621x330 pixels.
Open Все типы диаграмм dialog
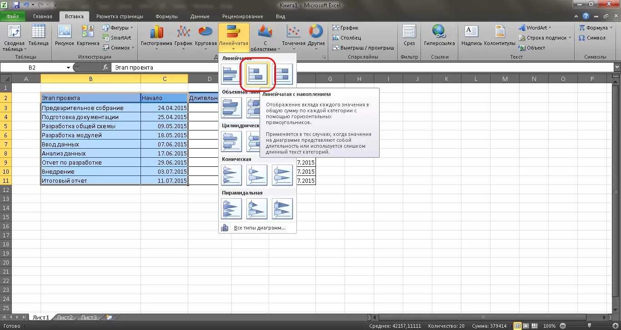pos(259,228)
